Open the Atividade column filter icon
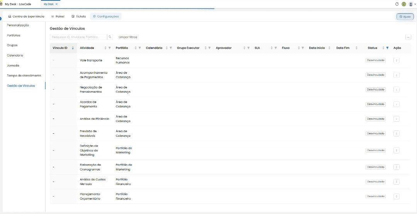 coord(109,48)
